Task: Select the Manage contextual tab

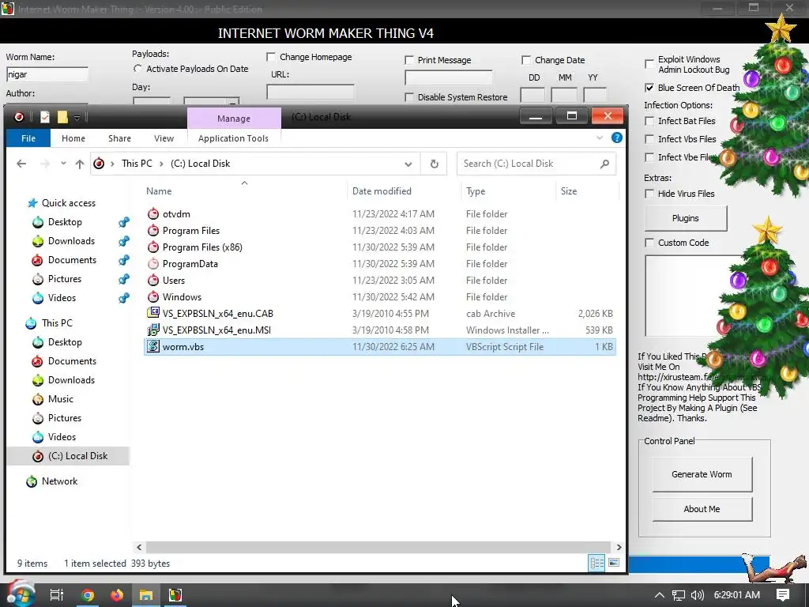Action: [x=234, y=119]
